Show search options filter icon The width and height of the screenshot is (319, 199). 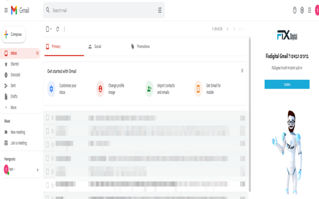pyautogui.click(x=159, y=10)
